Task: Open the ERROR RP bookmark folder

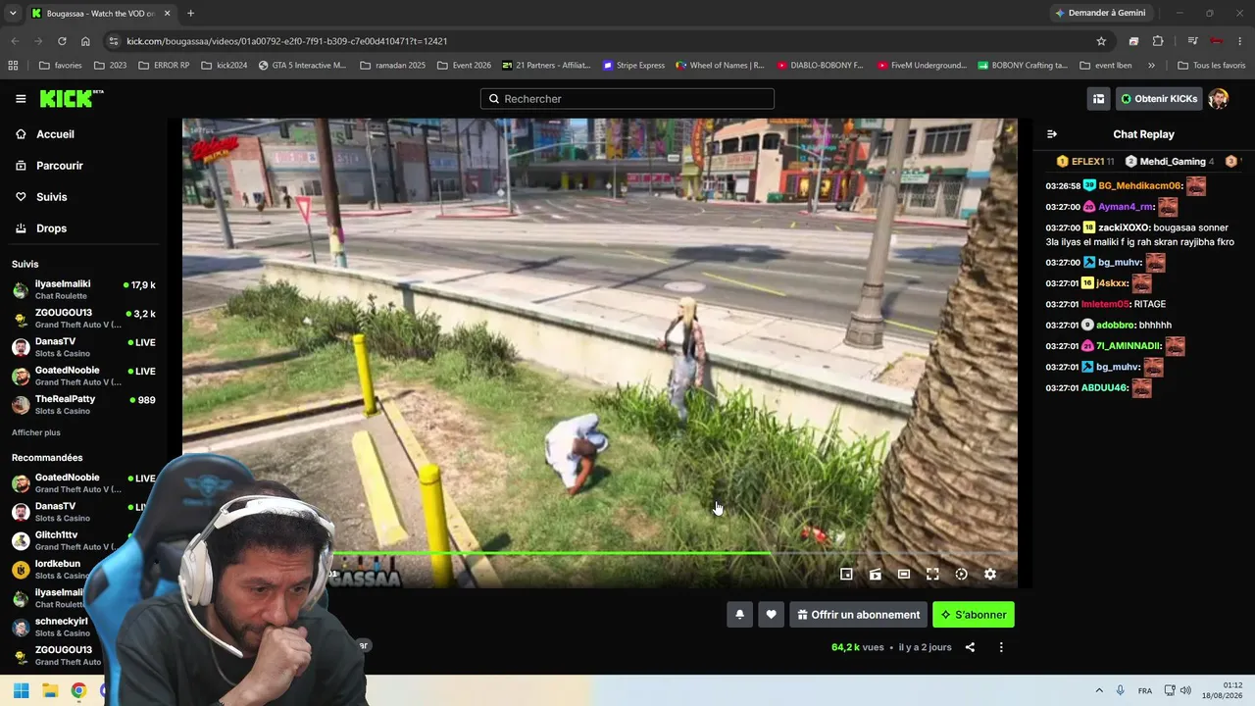Action: pos(164,66)
